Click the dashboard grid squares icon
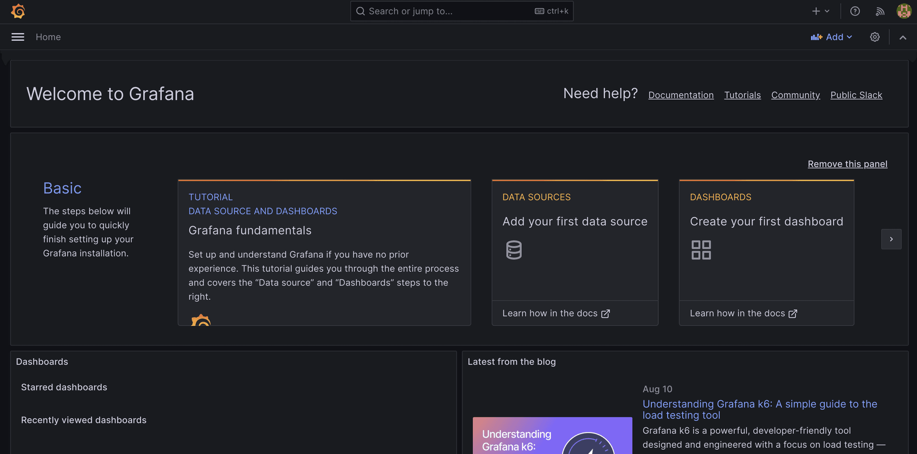Viewport: 917px width, 454px height. coord(701,250)
